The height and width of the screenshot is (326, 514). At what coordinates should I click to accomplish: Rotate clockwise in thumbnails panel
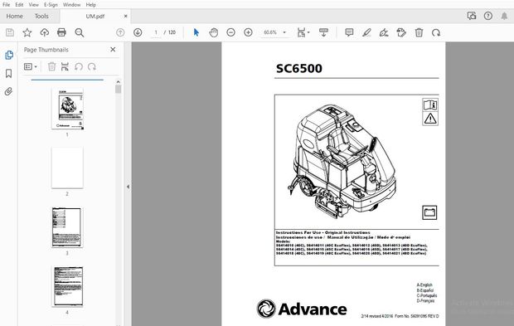coord(92,66)
